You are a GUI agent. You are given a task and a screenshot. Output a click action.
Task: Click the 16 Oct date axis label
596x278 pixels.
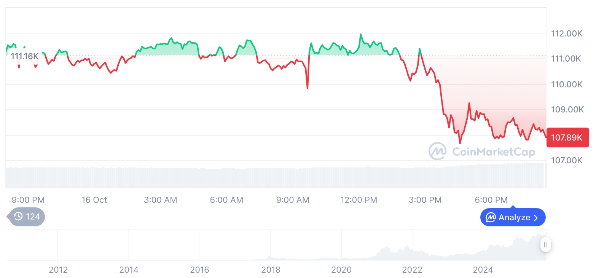pyautogui.click(x=94, y=200)
